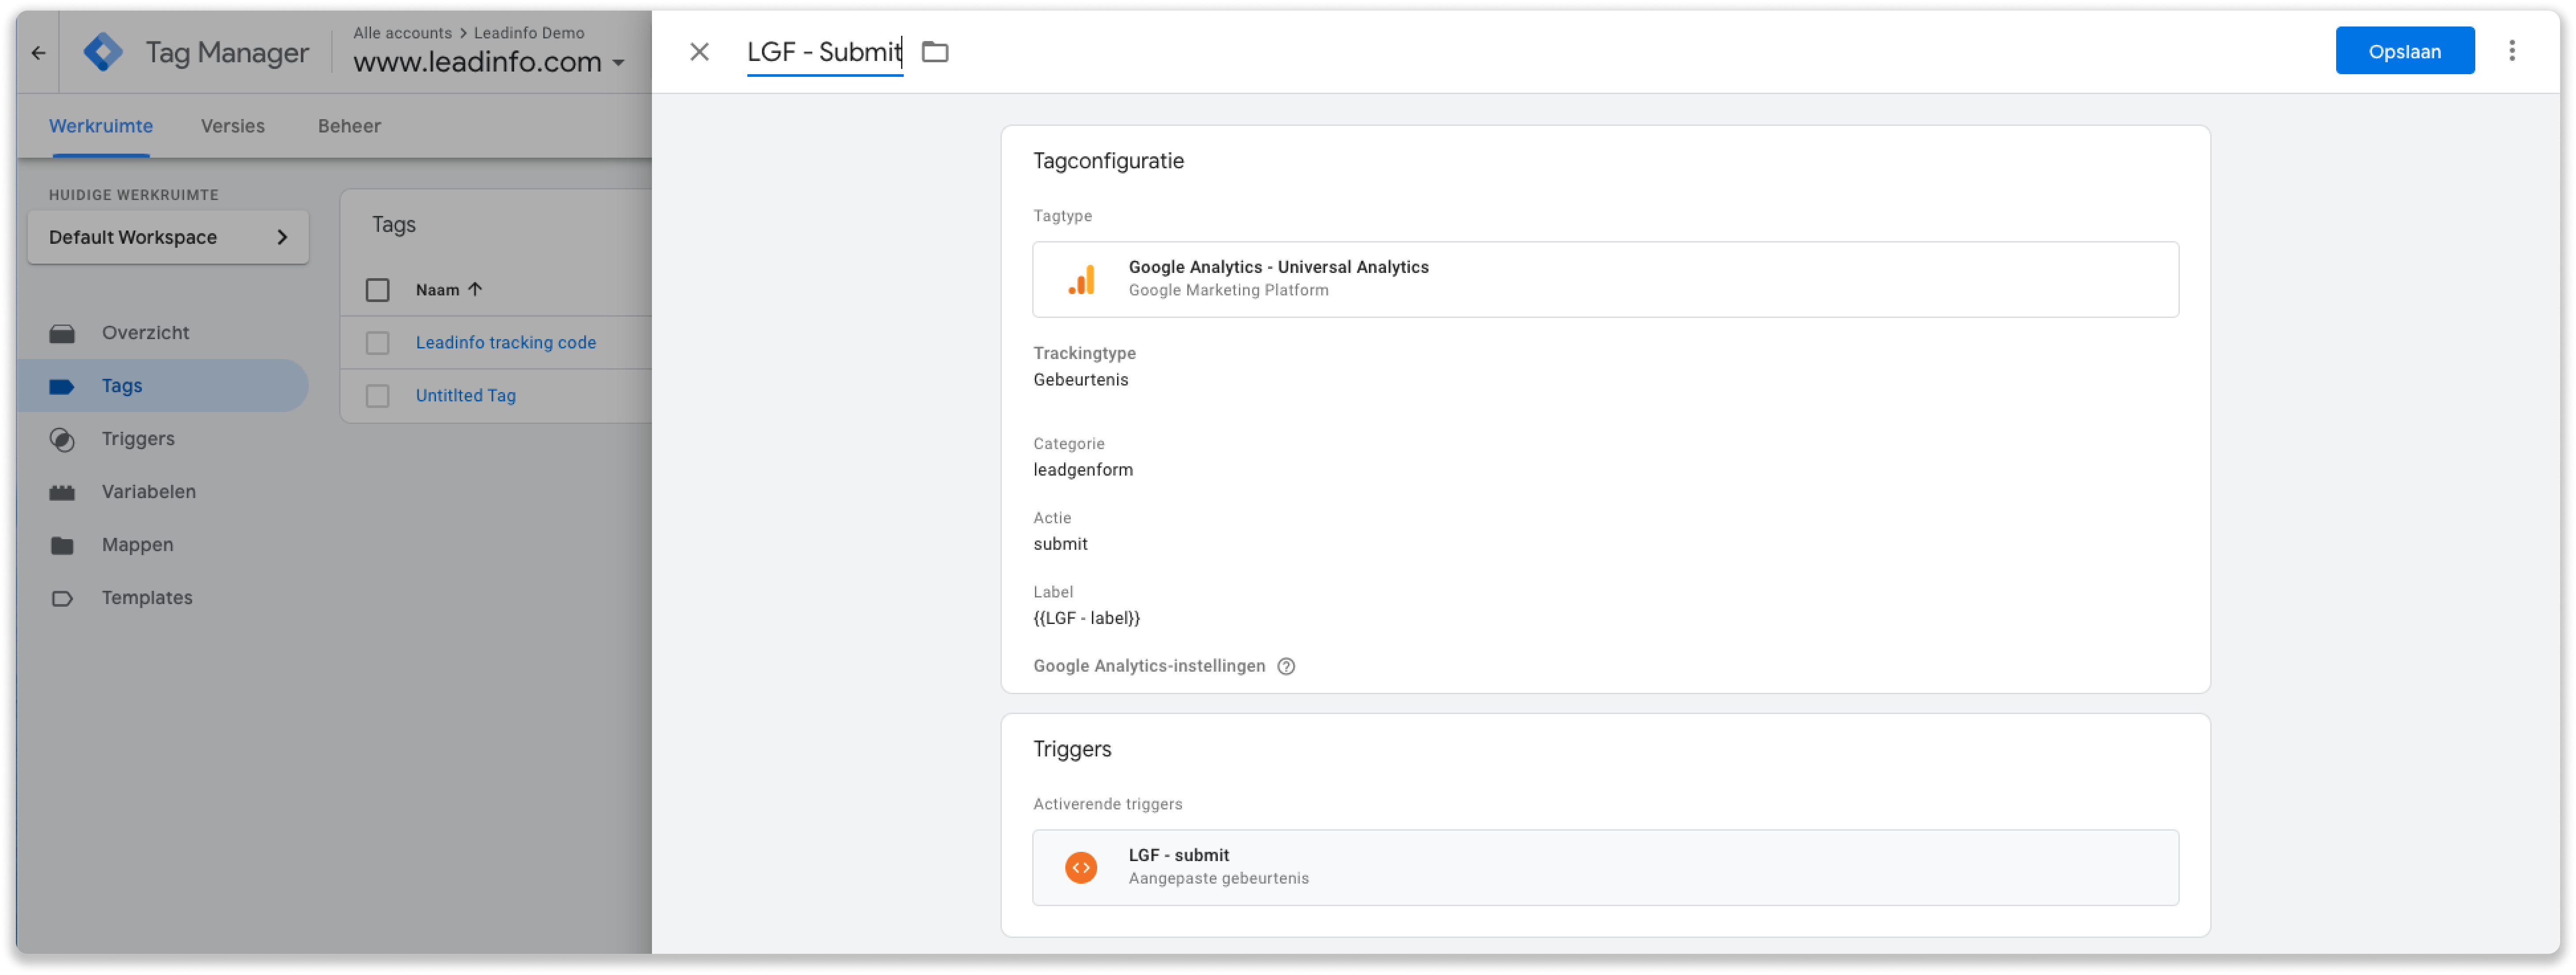The image size is (2576, 975).
Task: Click the Gebeurtenis tracking type value
Action: [1080, 380]
